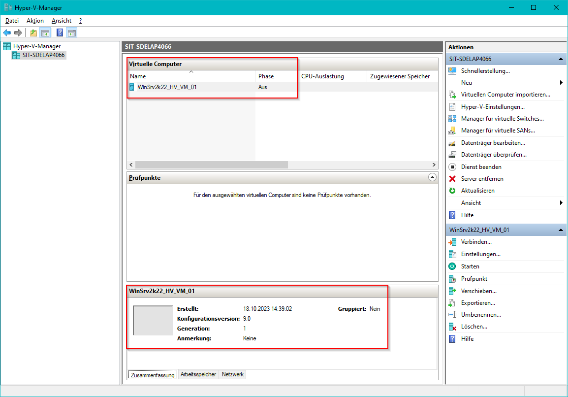Collapse the Prüfpunkte section
Viewport: 568px width, 397px height.
click(x=432, y=177)
